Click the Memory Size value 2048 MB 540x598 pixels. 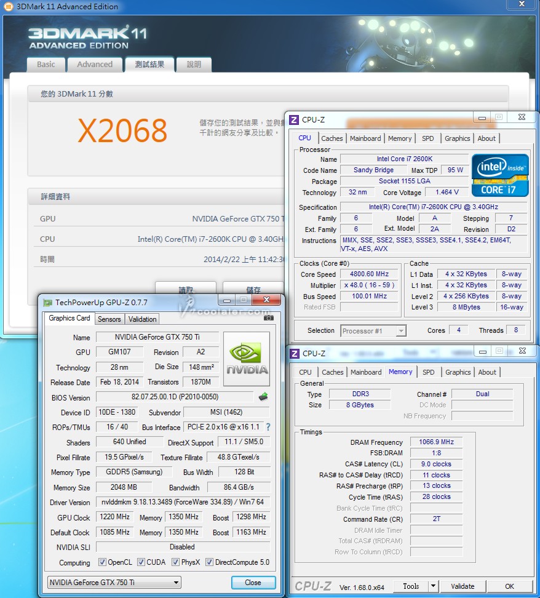pyautogui.click(x=124, y=487)
